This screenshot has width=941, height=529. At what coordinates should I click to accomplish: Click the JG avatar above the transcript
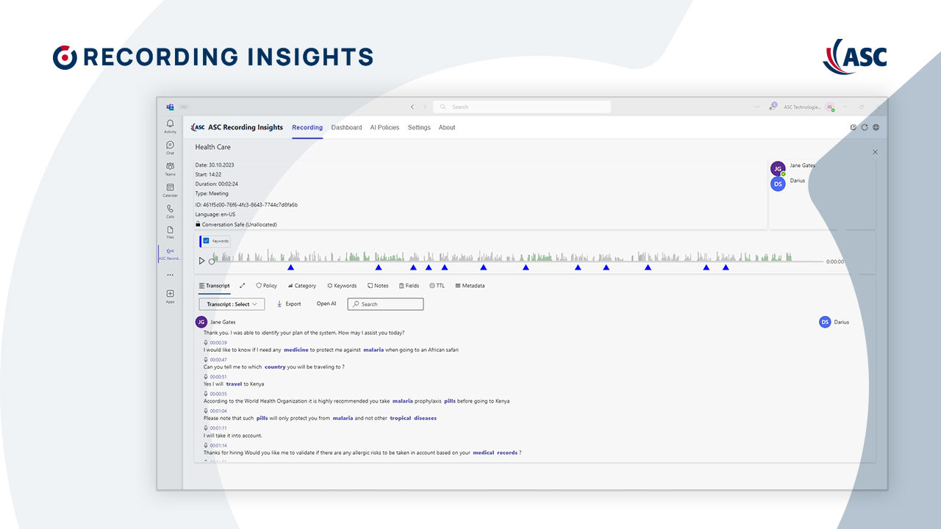[x=201, y=322]
